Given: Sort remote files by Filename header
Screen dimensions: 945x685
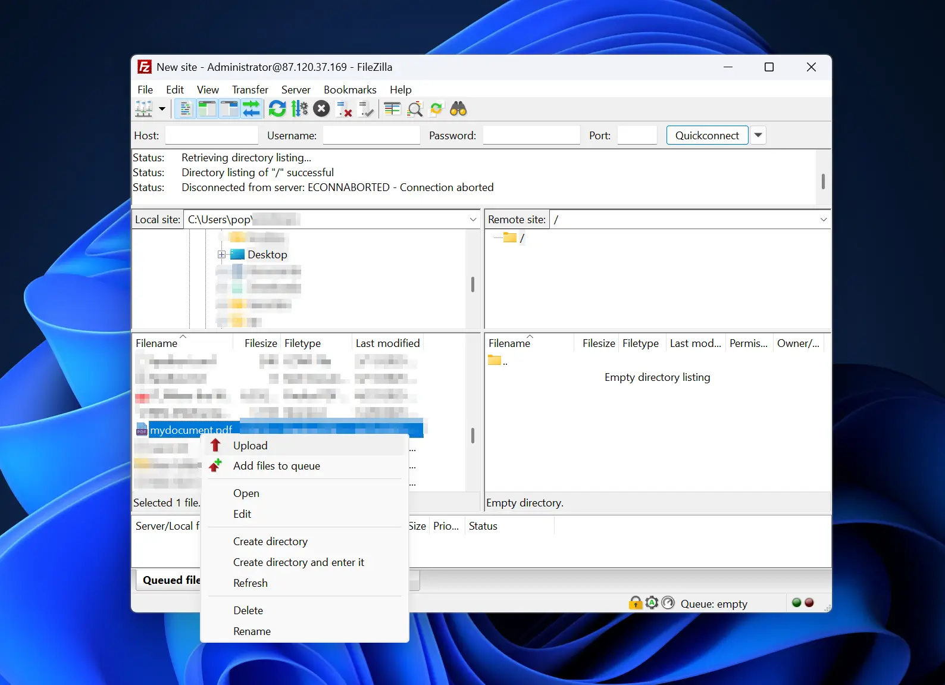Looking at the screenshot, I should pyautogui.click(x=530, y=343).
